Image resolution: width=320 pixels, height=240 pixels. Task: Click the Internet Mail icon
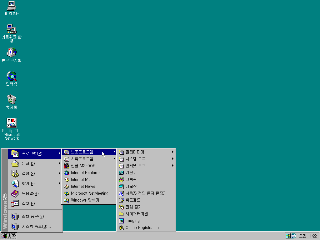[x=67, y=180]
